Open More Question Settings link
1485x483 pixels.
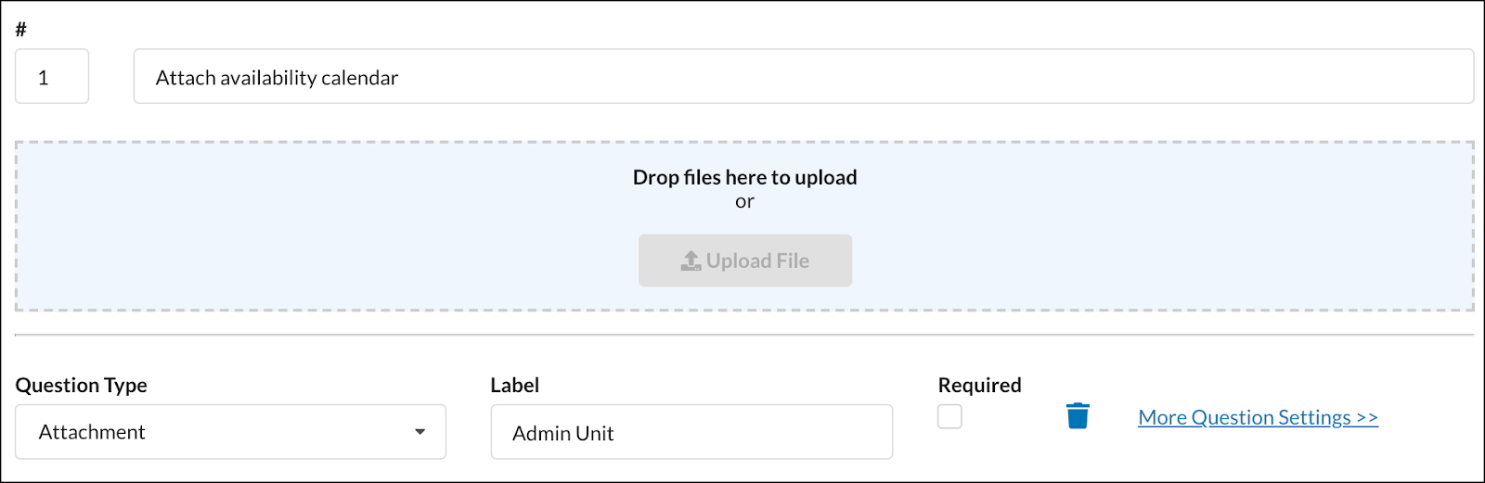pos(1258,417)
